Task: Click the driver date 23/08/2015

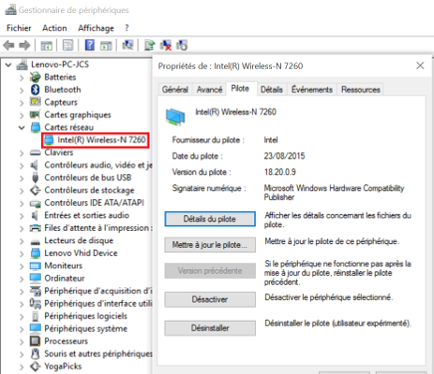Action: click(284, 156)
